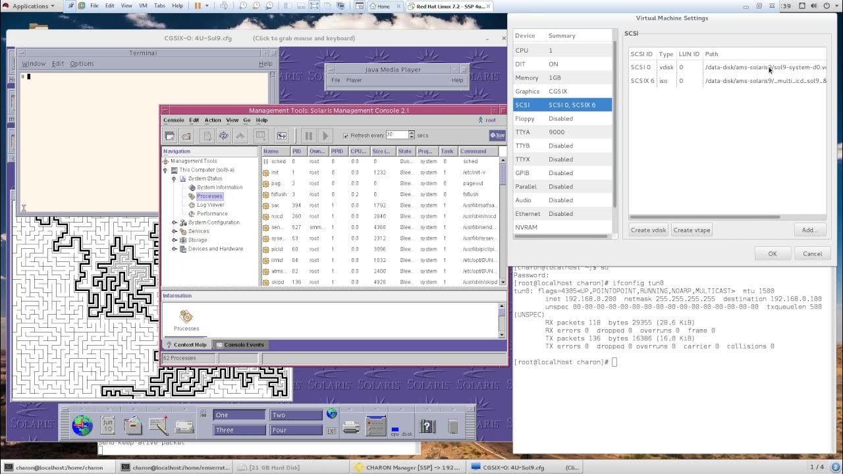Collapse the This Computer (sol9-a) node
This screenshot has width=843, height=474.
click(x=165, y=170)
